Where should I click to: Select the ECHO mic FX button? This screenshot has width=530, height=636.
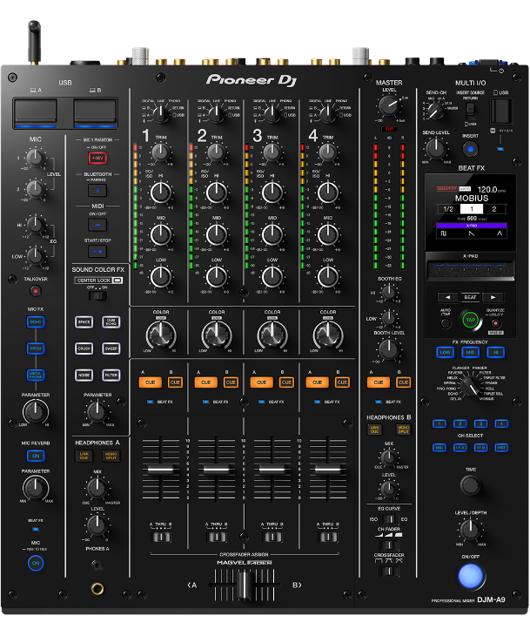(x=36, y=322)
